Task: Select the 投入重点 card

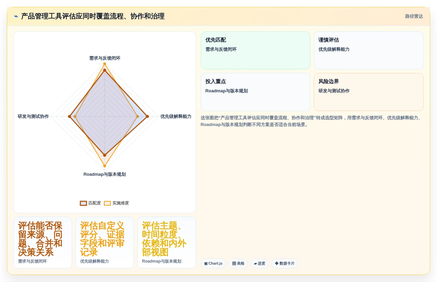Action: (x=255, y=92)
